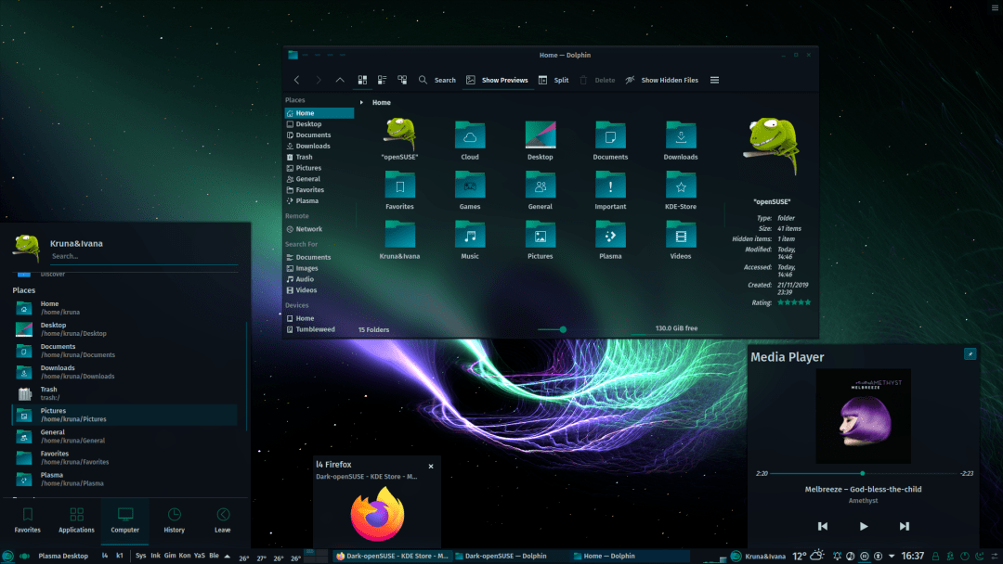
Task: Open Dolphin hamburger menu
Action: coord(714,80)
